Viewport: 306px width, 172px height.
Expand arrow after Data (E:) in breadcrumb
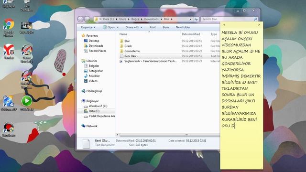(x=117, y=19)
